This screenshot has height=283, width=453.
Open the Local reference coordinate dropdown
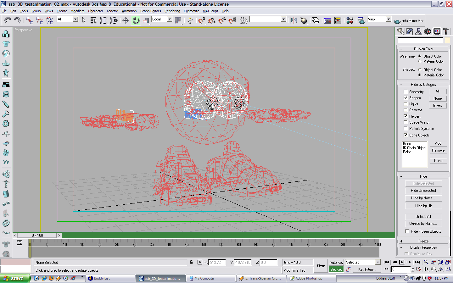[x=170, y=19]
